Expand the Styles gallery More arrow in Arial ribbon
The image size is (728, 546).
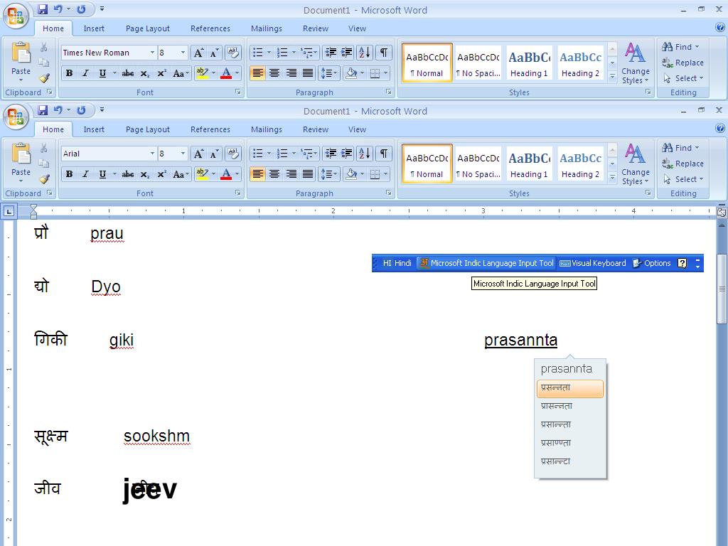click(x=612, y=177)
